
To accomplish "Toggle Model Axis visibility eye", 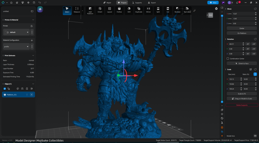I will click(x=255, y=136).
